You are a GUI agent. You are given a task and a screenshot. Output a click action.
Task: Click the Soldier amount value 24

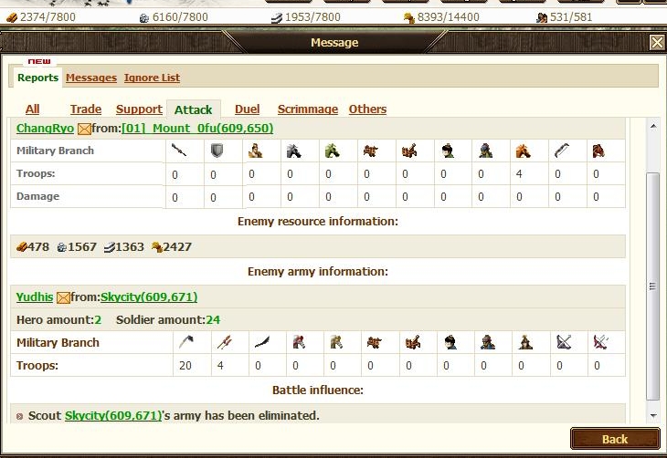pos(213,320)
